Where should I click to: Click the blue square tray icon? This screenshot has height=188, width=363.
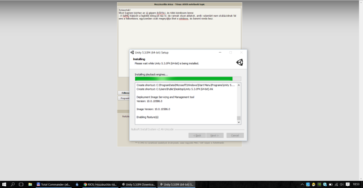point(308,184)
